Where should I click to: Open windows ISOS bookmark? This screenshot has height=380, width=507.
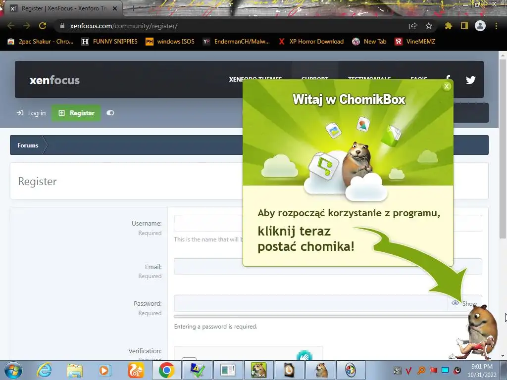click(x=170, y=42)
